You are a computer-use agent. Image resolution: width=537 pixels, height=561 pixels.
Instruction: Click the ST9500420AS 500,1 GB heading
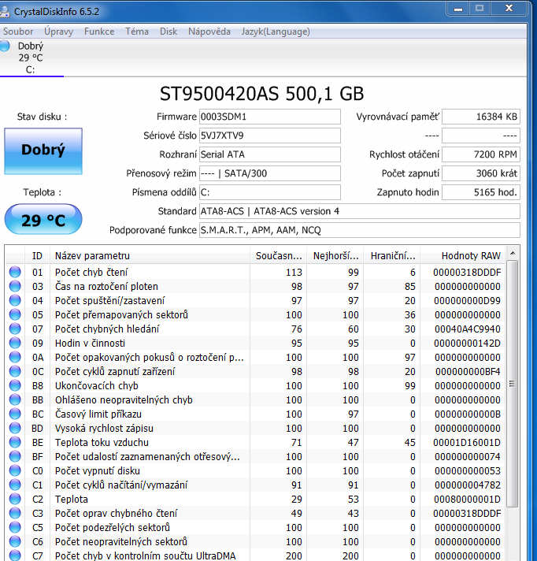tap(261, 94)
